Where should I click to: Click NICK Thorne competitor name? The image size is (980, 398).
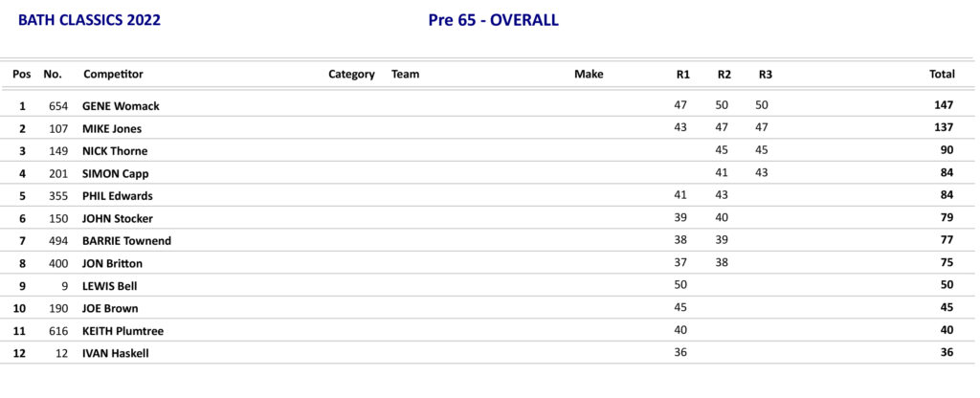click(115, 151)
